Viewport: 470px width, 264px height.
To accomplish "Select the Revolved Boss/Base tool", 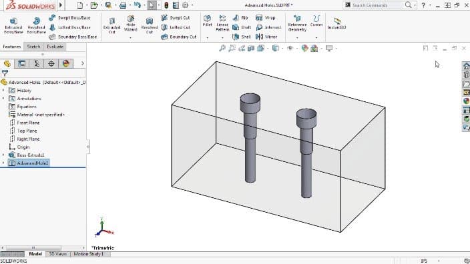I will pos(36,25).
